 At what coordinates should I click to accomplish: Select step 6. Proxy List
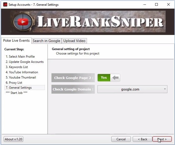coord(14,83)
